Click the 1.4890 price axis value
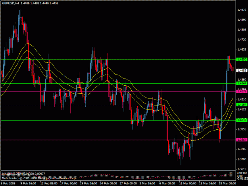Image resolution: width=248 pixels, height=186 pixels. (242, 20)
